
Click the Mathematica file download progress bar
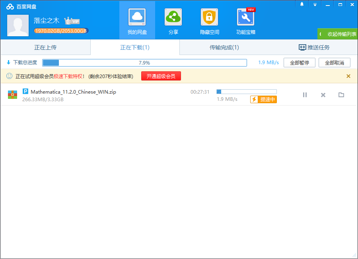point(247,92)
